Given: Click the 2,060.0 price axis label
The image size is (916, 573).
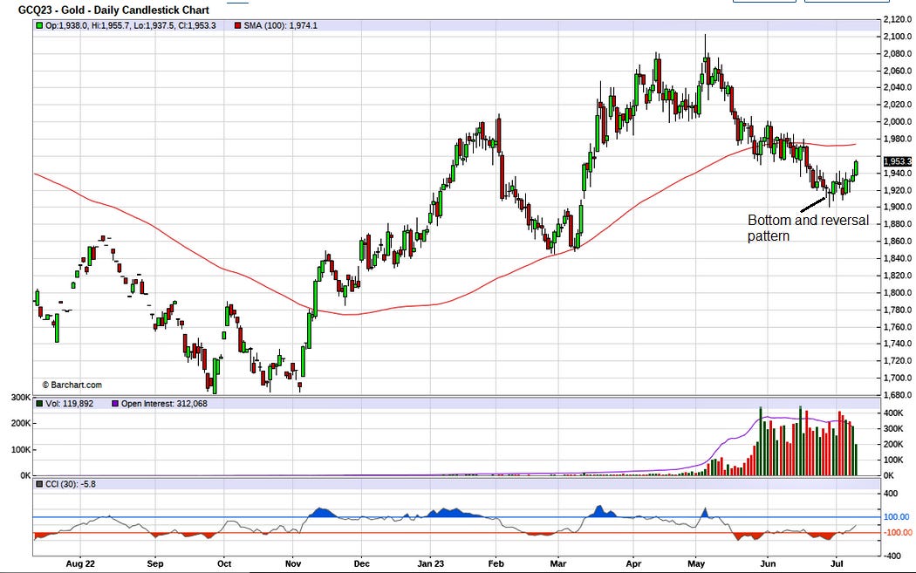Looking at the screenshot, I should point(898,71).
